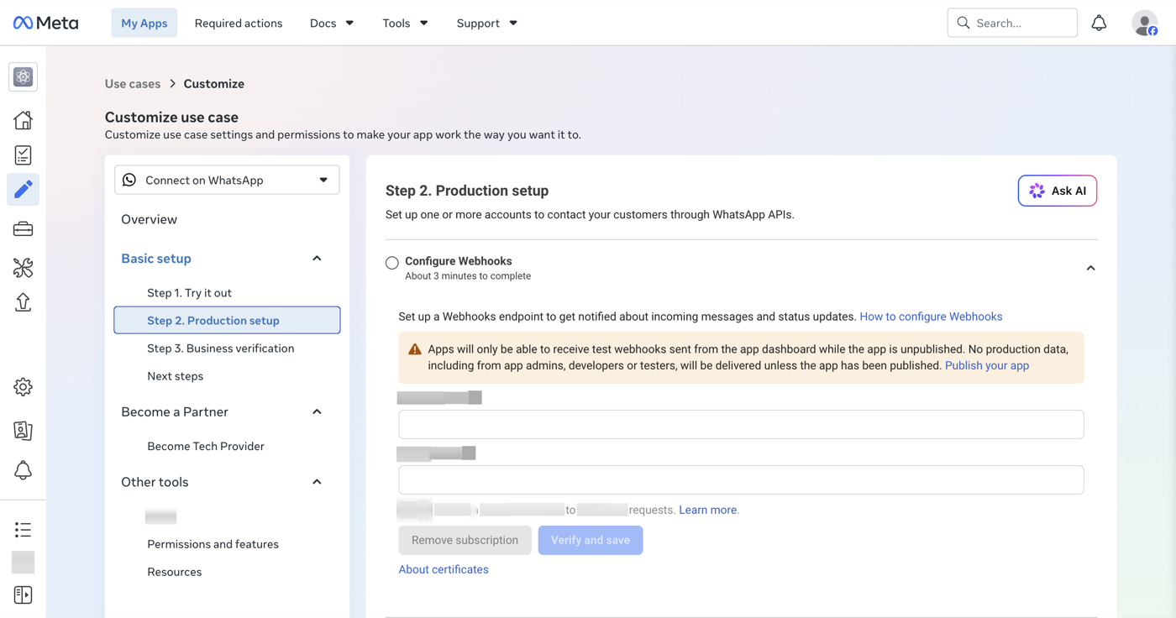The height and width of the screenshot is (618, 1176).
Task: Open the required actions checklist icon in sidebar
Action: tap(23, 154)
